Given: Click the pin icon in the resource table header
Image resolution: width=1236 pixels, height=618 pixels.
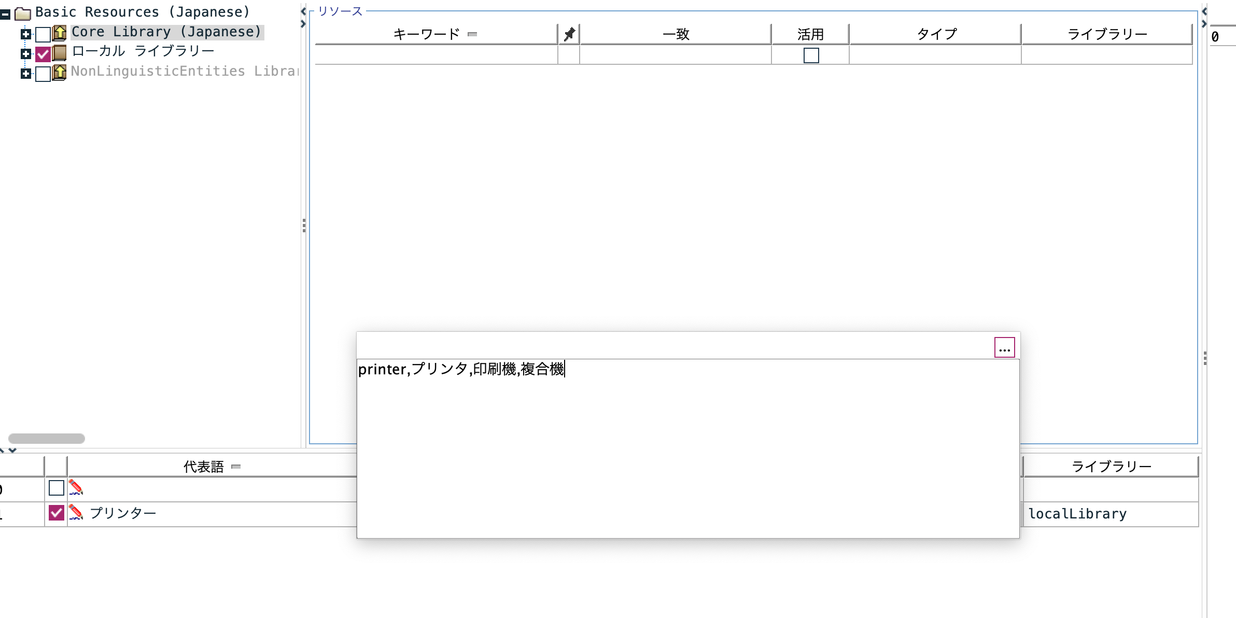Looking at the screenshot, I should (x=569, y=33).
